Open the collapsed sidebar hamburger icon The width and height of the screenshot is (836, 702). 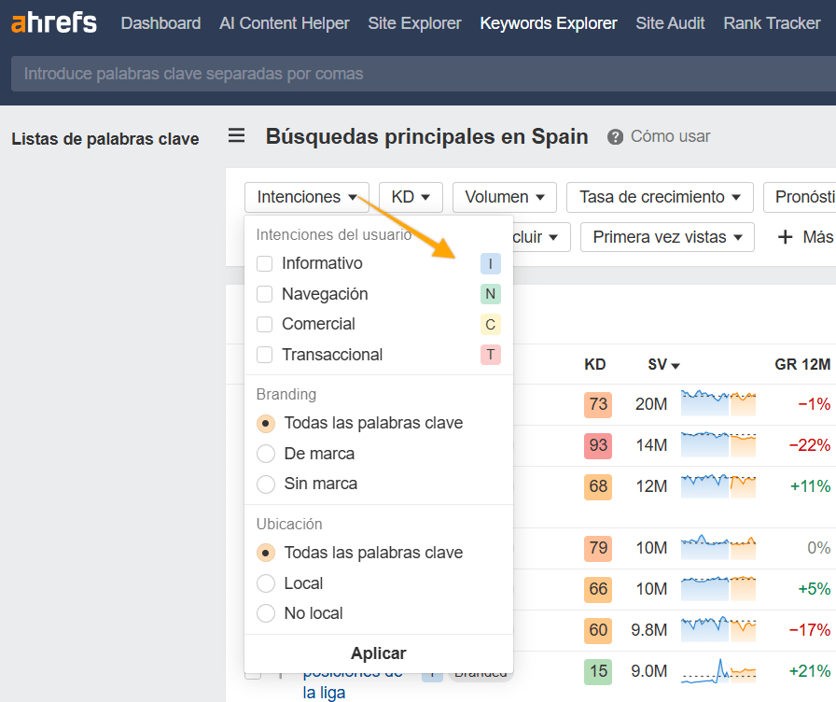point(236,135)
